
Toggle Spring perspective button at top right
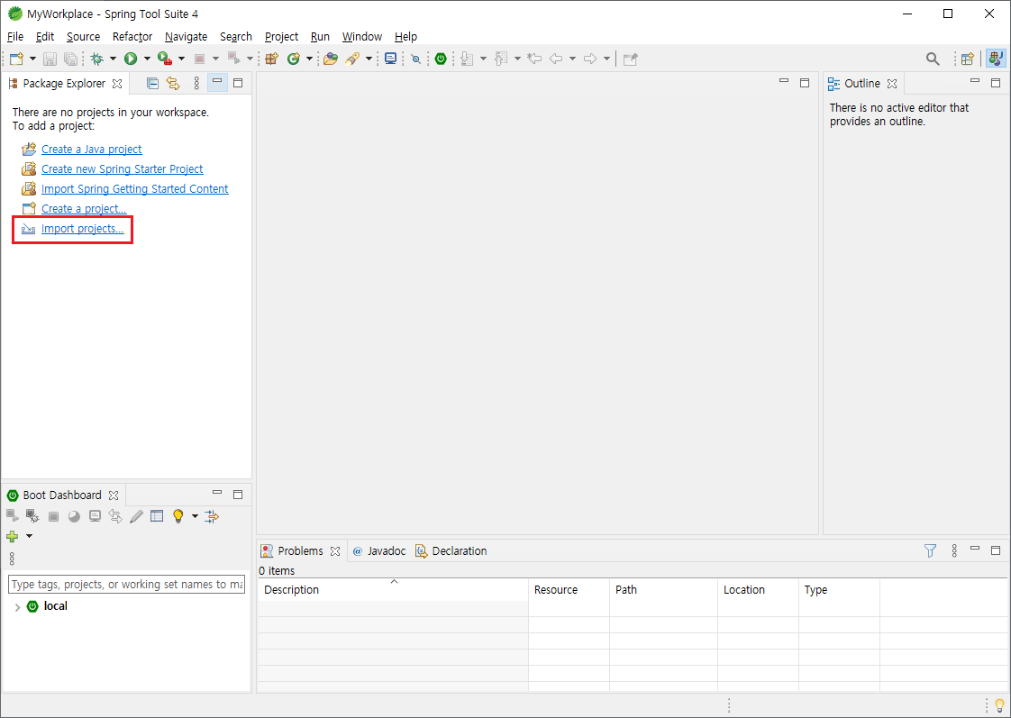point(997,59)
